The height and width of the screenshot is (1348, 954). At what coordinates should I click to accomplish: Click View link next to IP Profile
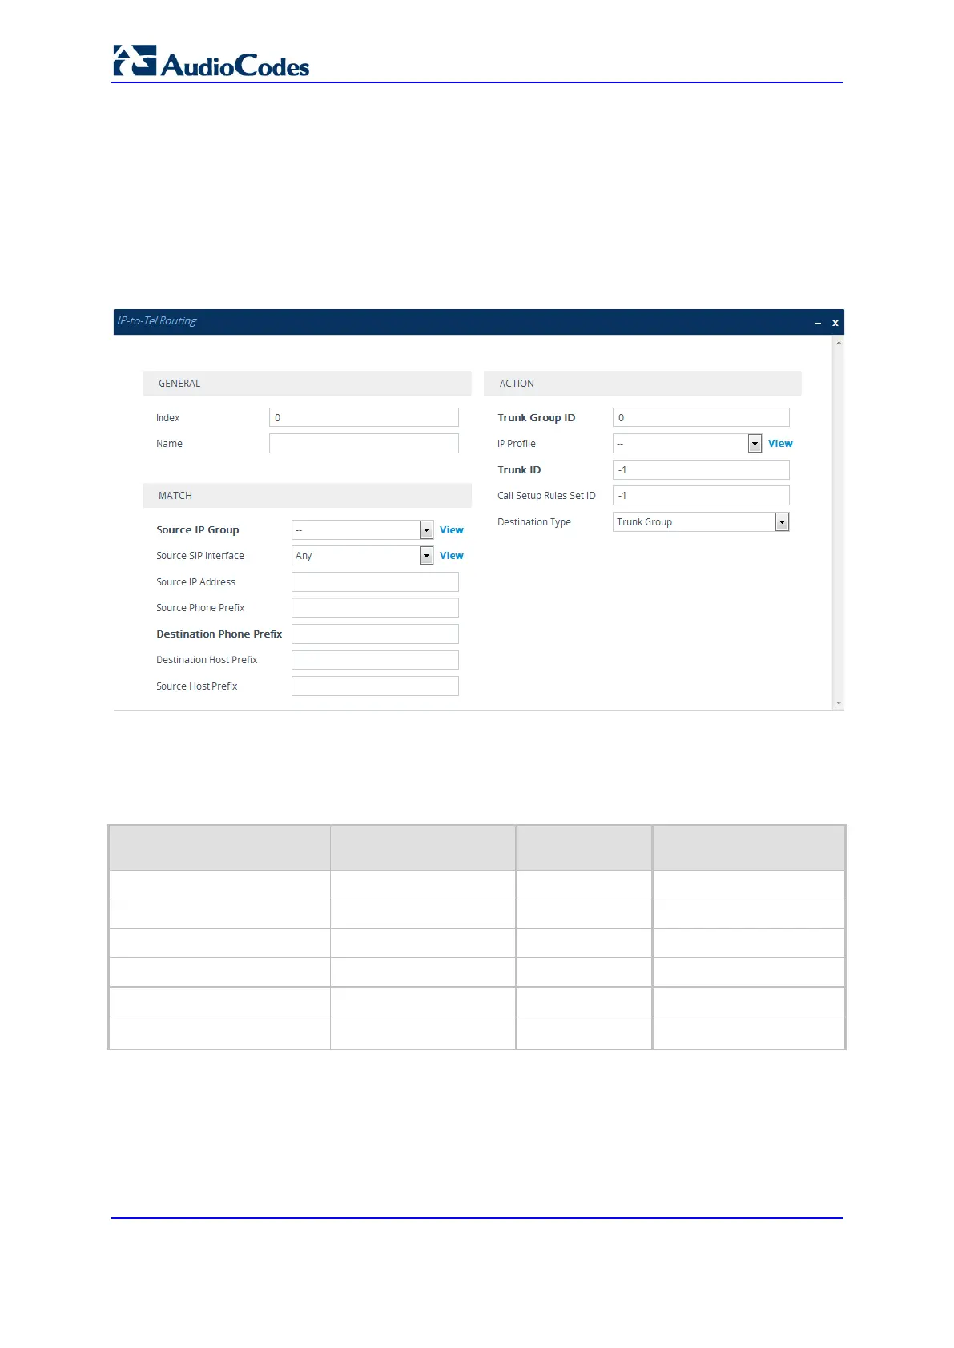(780, 444)
